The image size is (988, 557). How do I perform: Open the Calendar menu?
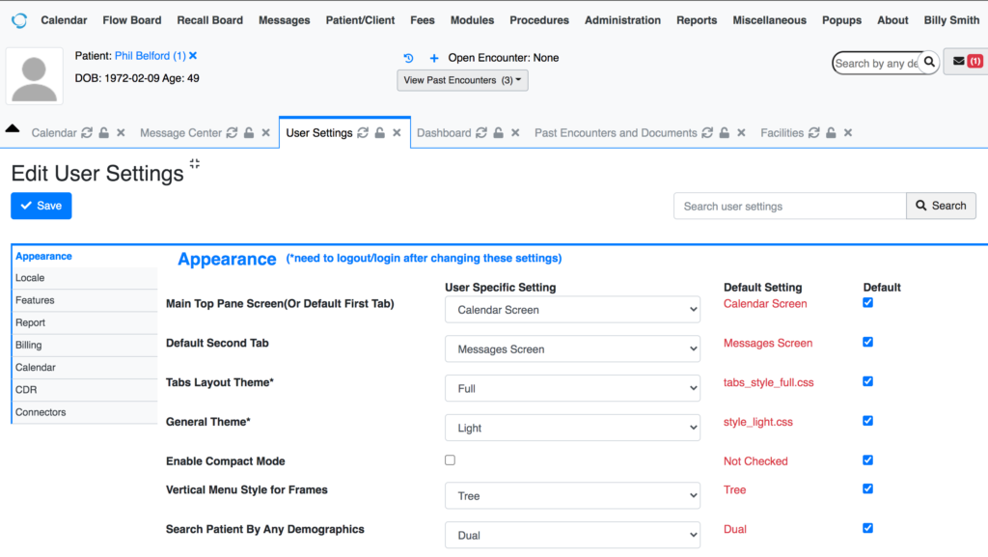[x=64, y=20]
